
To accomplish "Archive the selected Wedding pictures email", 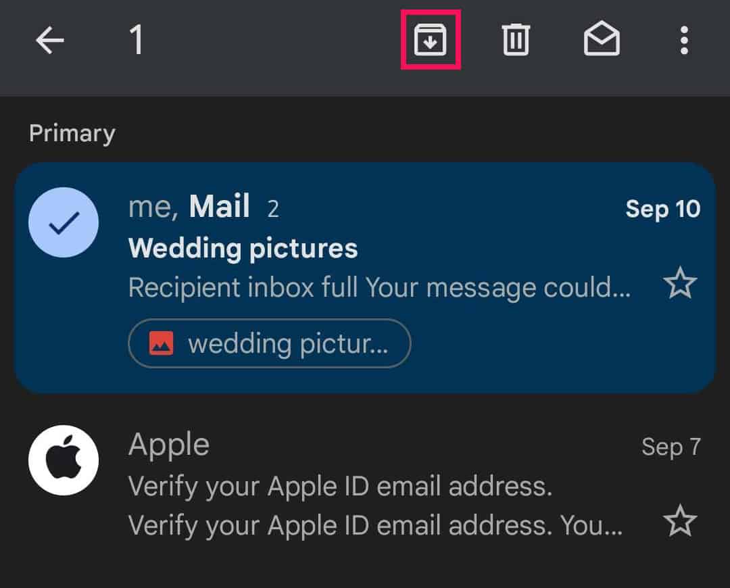I will [x=431, y=39].
